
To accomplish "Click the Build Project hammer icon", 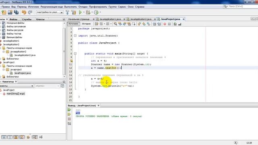I will (67, 12).
